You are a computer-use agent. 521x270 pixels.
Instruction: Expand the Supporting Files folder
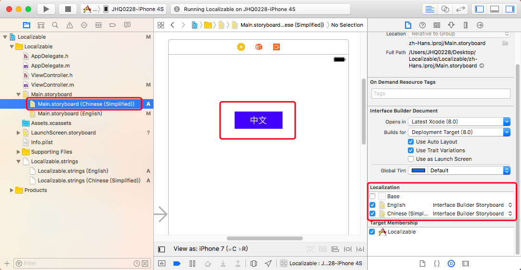[19, 152]
